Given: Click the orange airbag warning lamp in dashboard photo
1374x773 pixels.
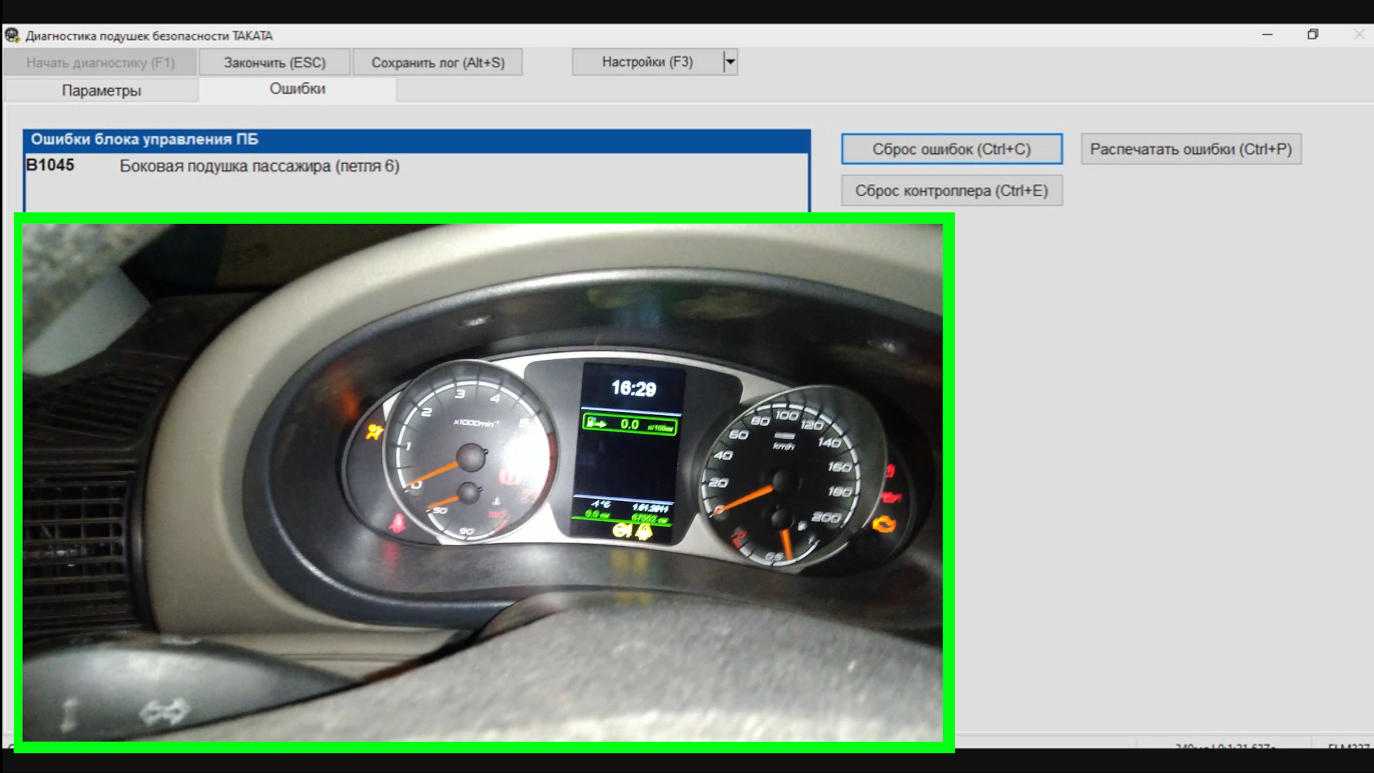Looking at the screenshot, I should [x=374, y=432].
